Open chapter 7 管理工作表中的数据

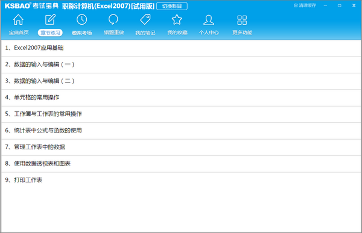(x=181, y=147)
